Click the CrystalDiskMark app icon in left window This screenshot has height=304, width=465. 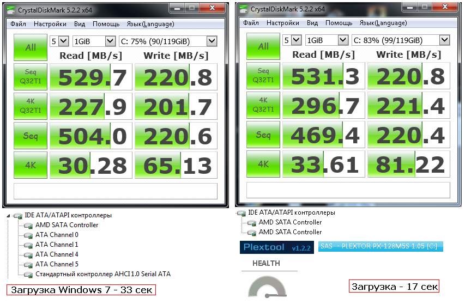(11, 10)
